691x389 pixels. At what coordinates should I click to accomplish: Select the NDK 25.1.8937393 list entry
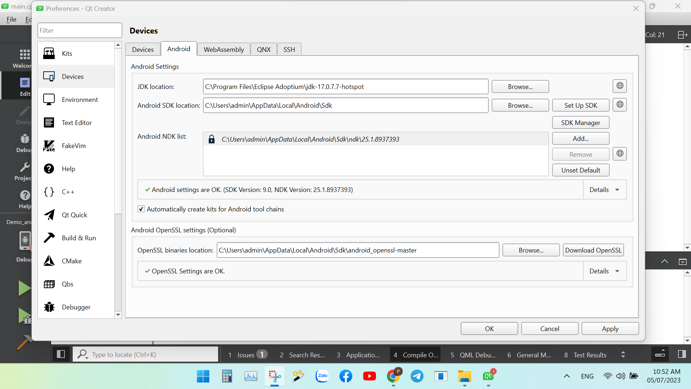(376, 139)
